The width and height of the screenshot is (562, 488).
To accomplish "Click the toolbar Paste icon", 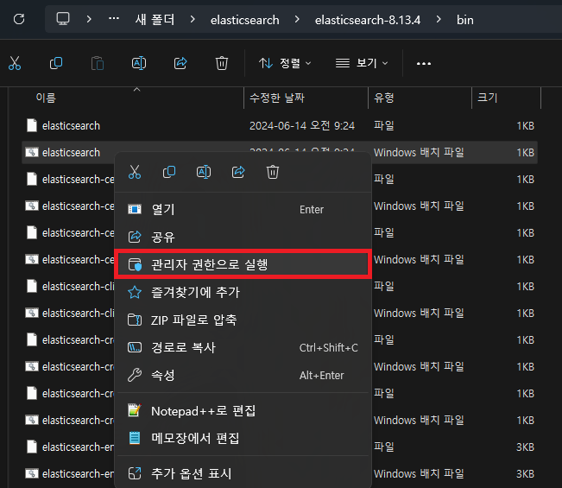I will click(98, 63).
